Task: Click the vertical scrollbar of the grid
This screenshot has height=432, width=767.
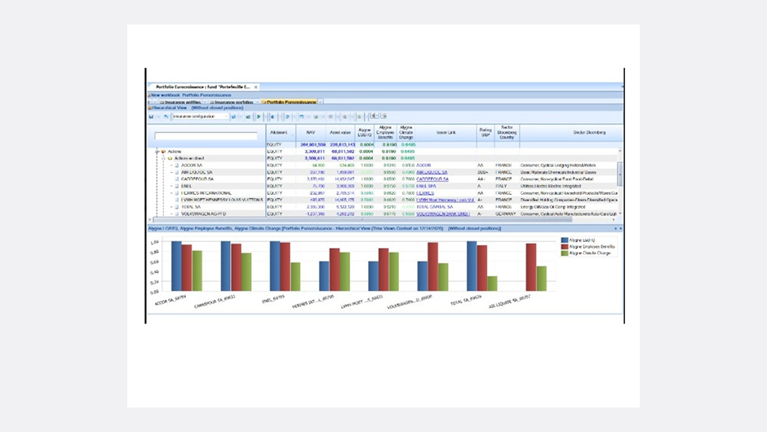Action: click(620, 174)
